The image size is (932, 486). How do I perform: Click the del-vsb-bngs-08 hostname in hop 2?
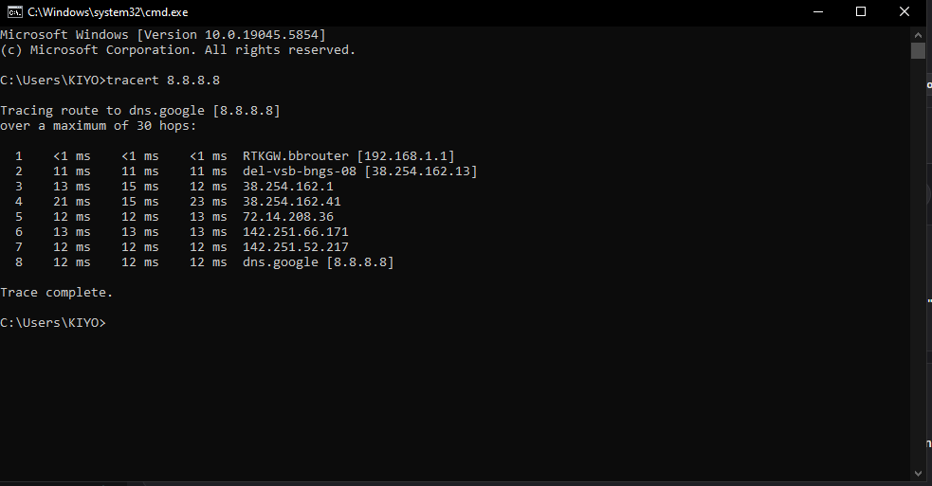tap(300, 171)
